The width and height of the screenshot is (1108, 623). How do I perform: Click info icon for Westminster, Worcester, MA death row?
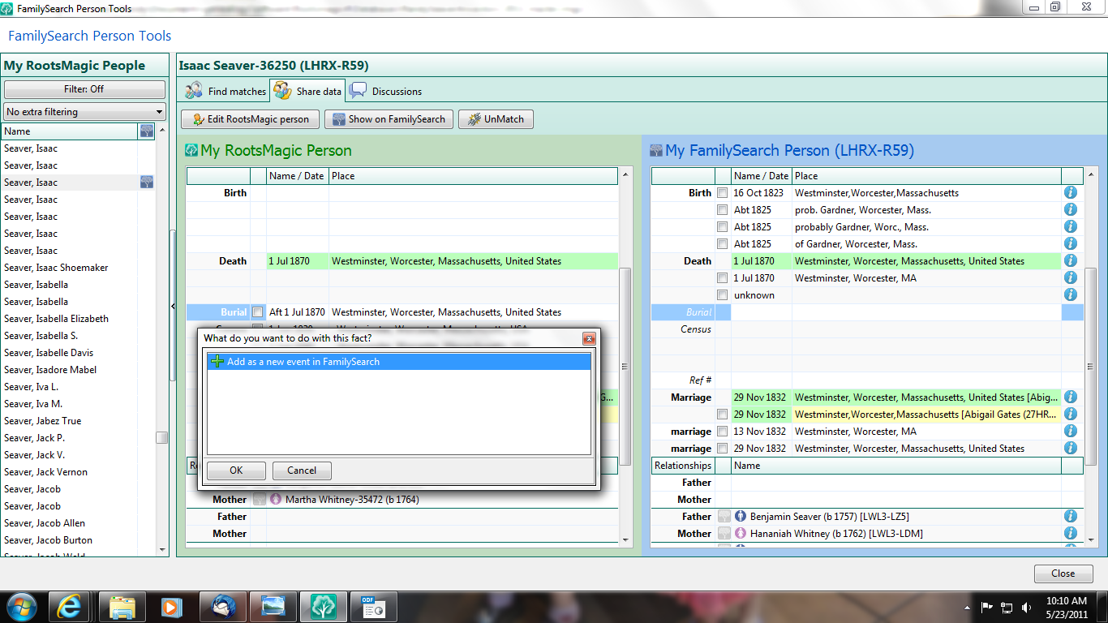point(1070,278)
